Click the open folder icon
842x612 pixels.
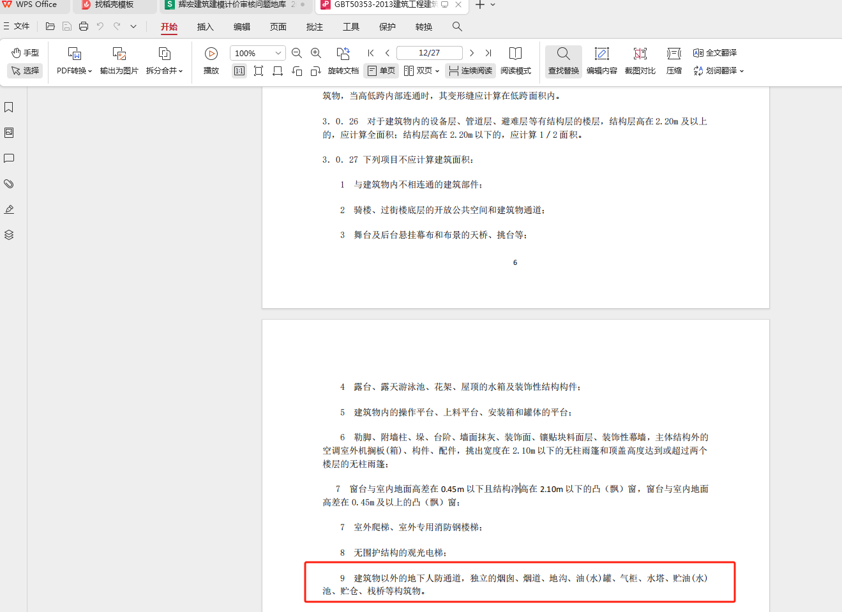[x=50, y=26]
